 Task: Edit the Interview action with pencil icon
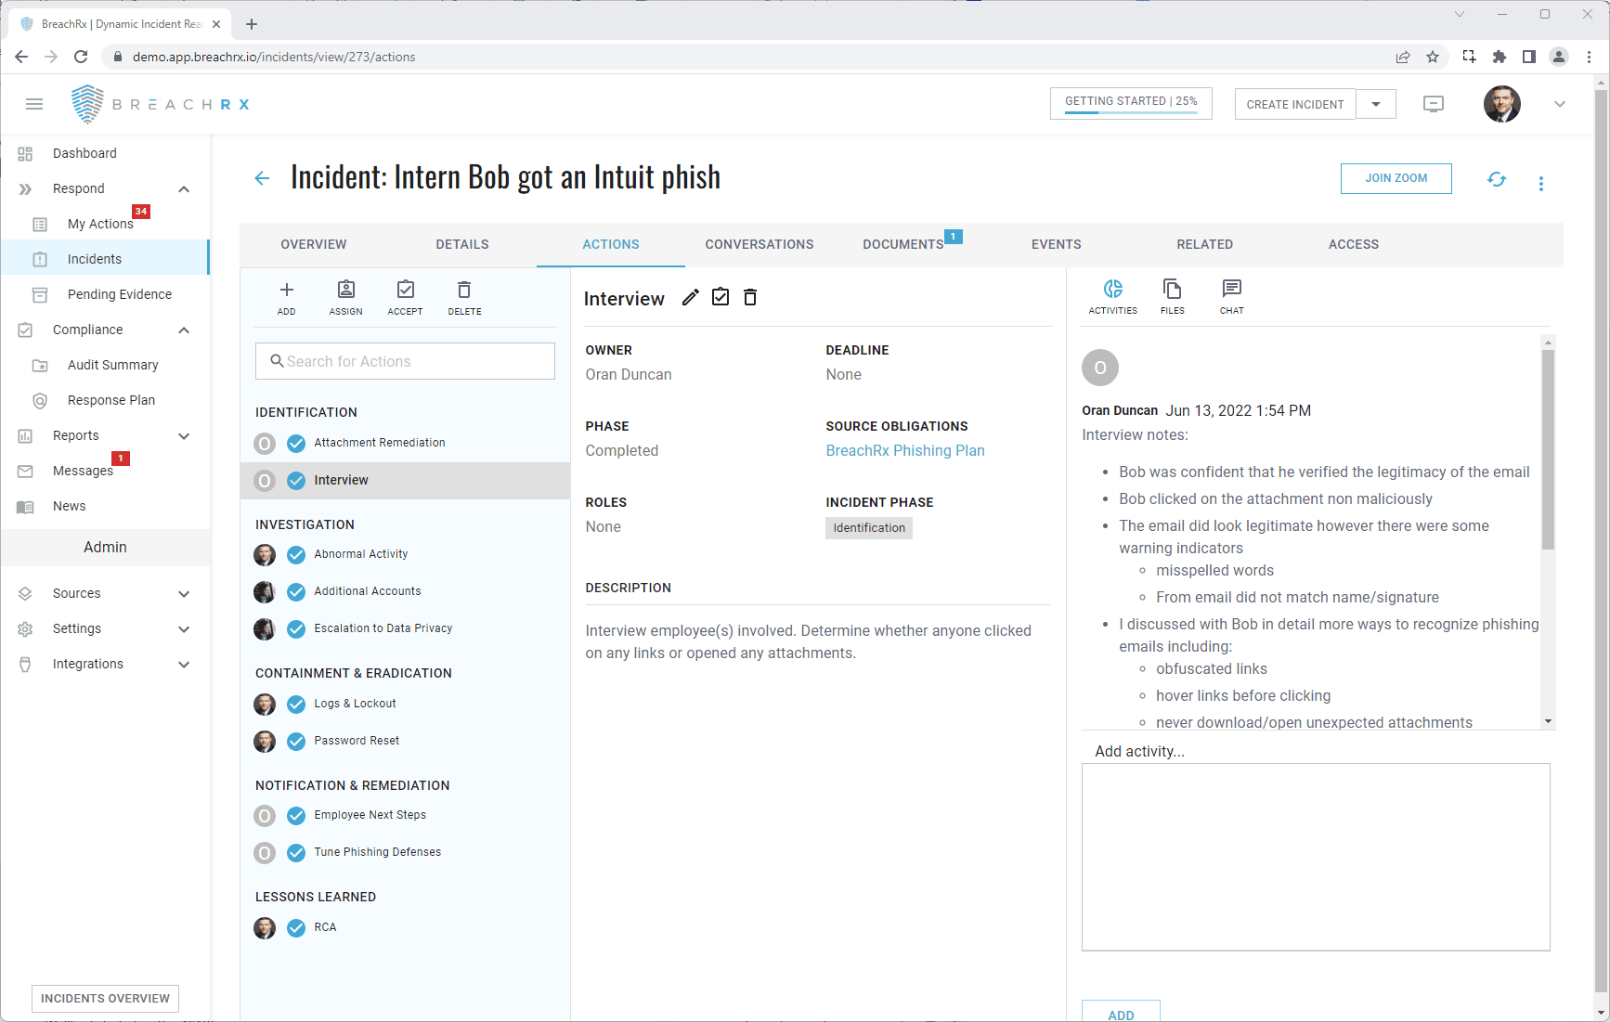pos(690,298)
